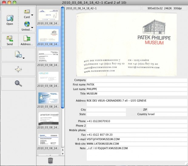Click the scanned Patek Philippe Museum card image

click(126, 45)
